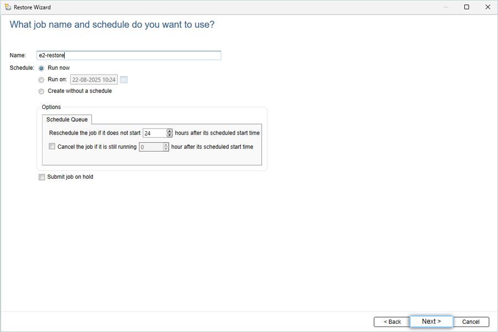Cancel the restore wizard
Image resolution: width=498 pixels, height=332 pixels.
click(471, 322)
